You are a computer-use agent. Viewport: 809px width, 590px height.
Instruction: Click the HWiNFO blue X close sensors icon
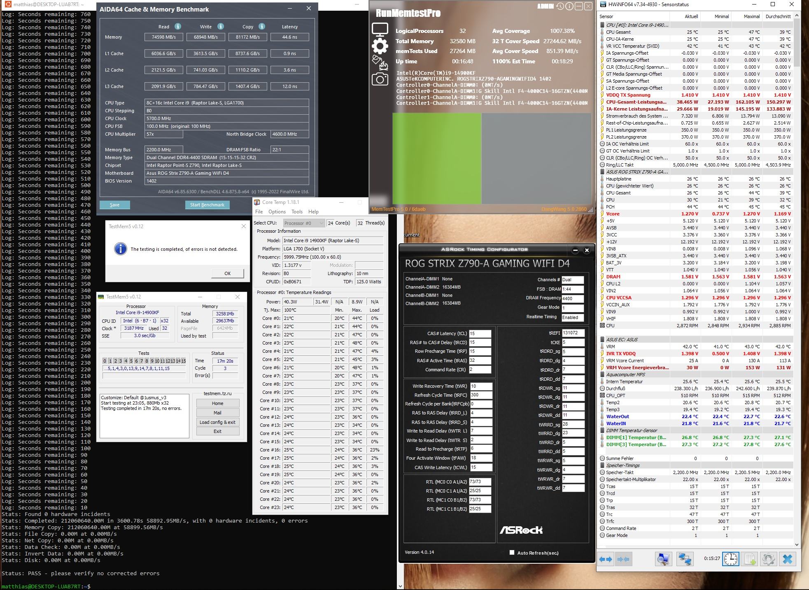(x=787, y=559)
